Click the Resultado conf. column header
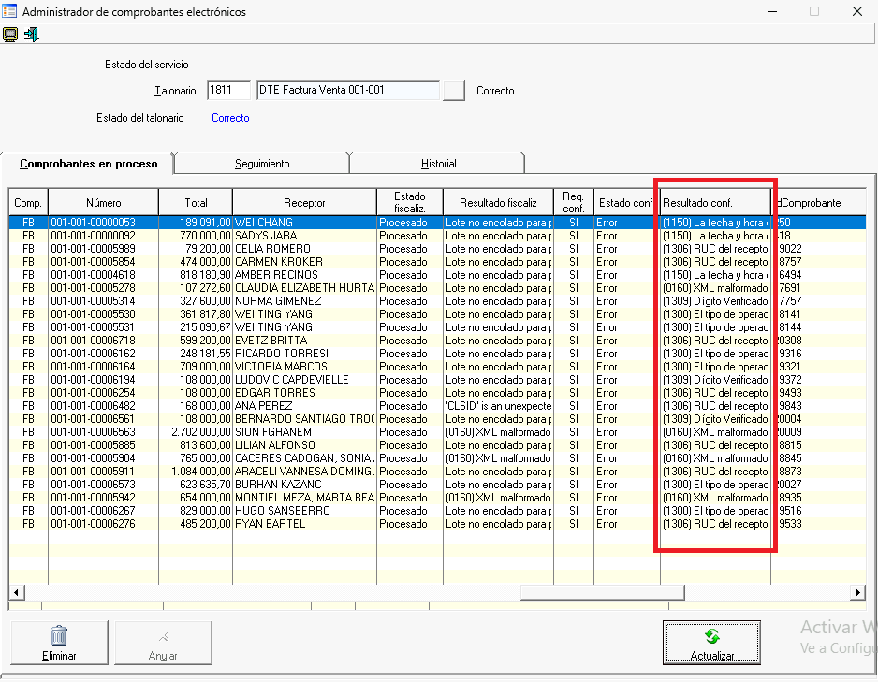The image size is (878, 682). click(715, 203)
